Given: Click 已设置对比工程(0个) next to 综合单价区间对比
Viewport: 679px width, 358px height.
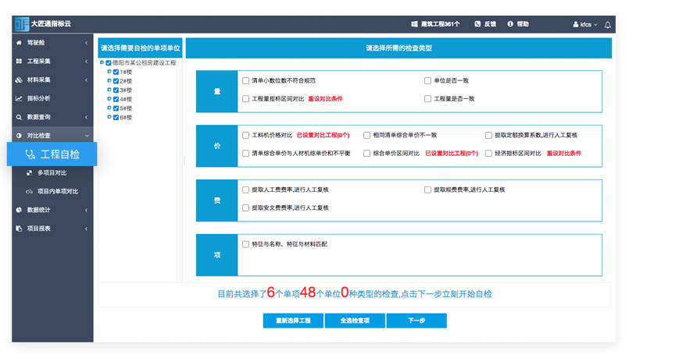Looking at the screenshot, I should point(452,154).
